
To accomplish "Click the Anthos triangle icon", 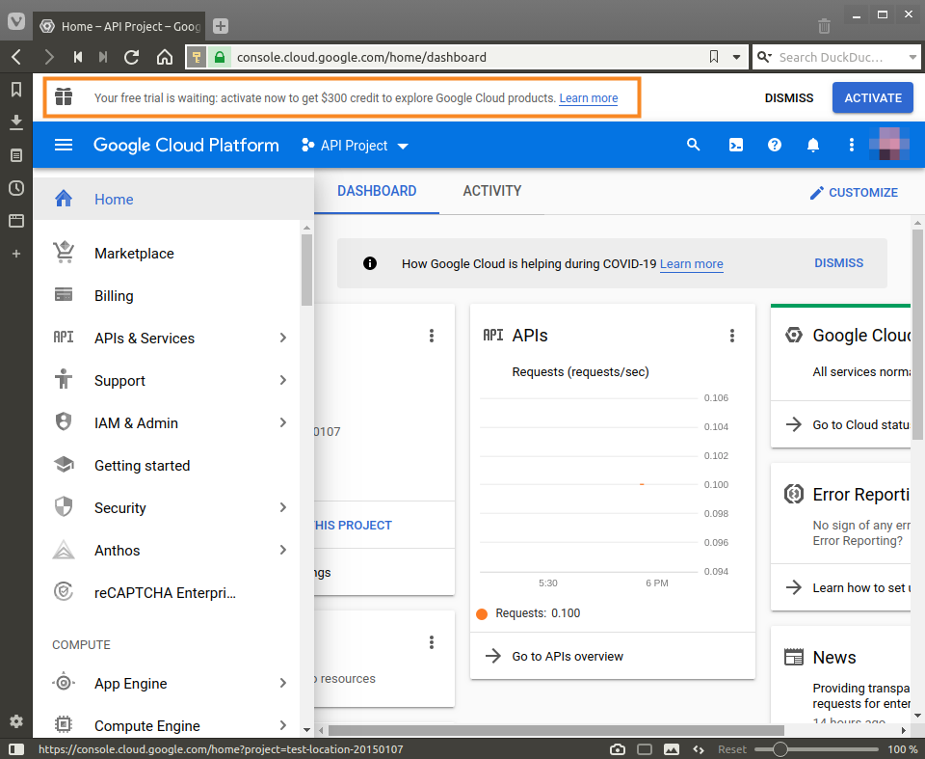I will [x=64, y=550].
